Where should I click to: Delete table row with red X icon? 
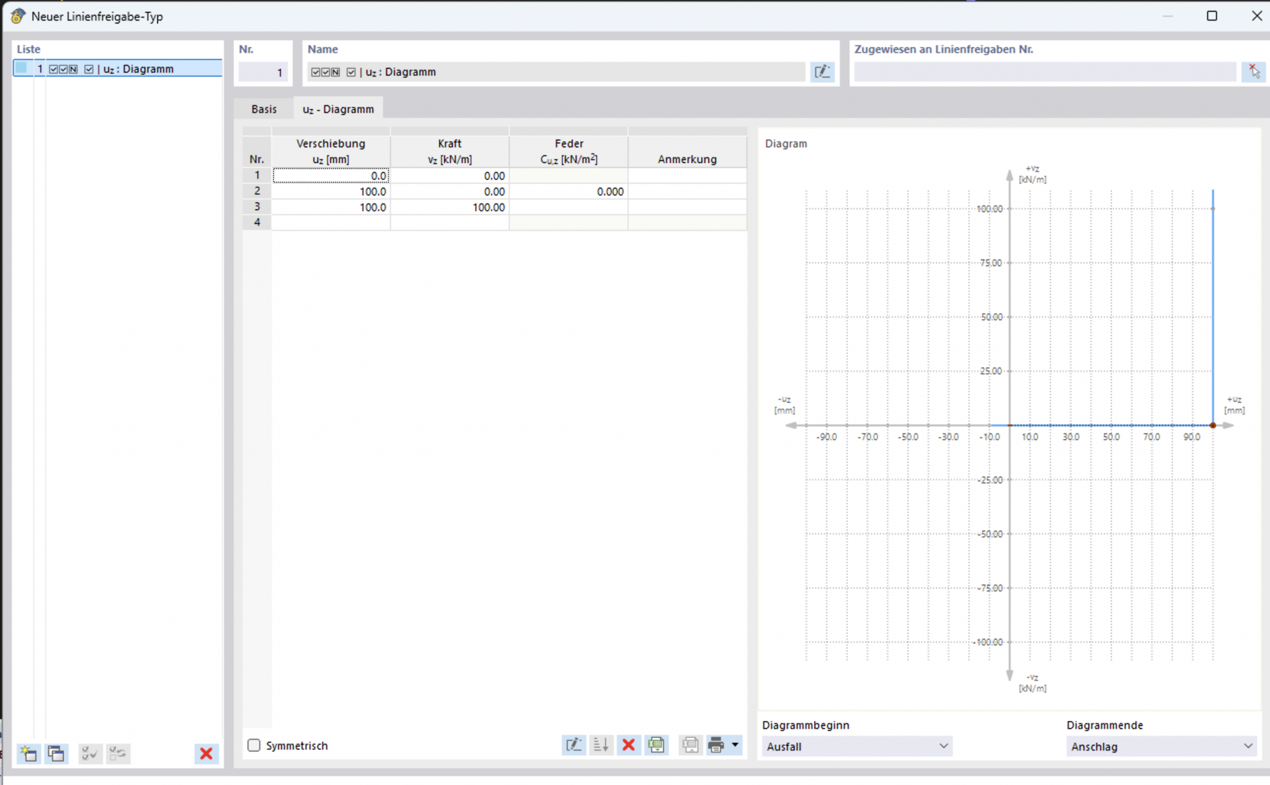tap(628, 745)
